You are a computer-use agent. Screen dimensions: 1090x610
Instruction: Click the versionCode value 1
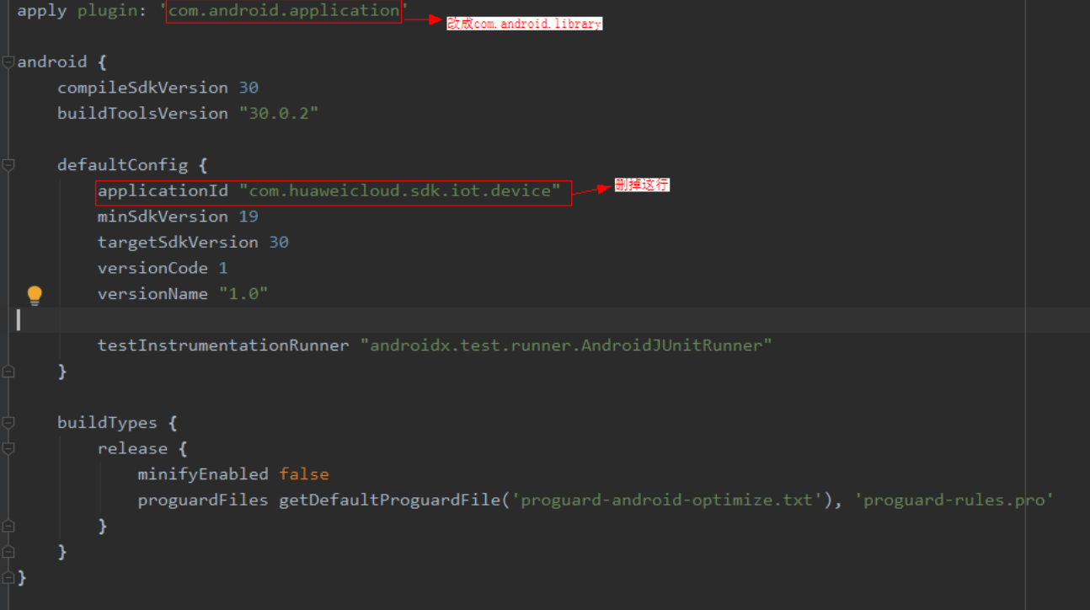[x=223, y=268]
